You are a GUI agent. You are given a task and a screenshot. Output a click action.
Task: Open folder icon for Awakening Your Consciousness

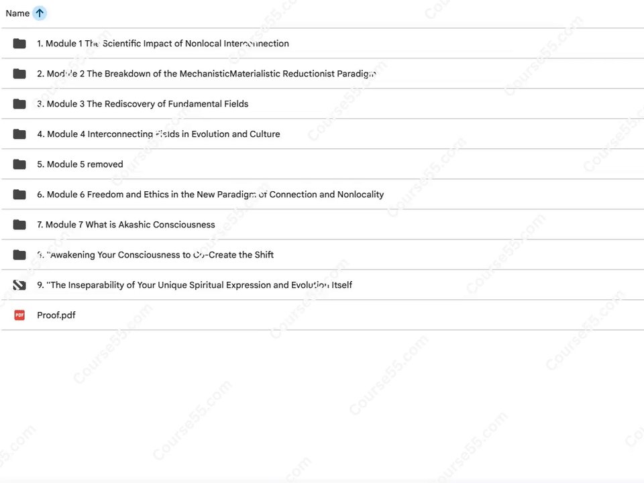coord(19,255)
